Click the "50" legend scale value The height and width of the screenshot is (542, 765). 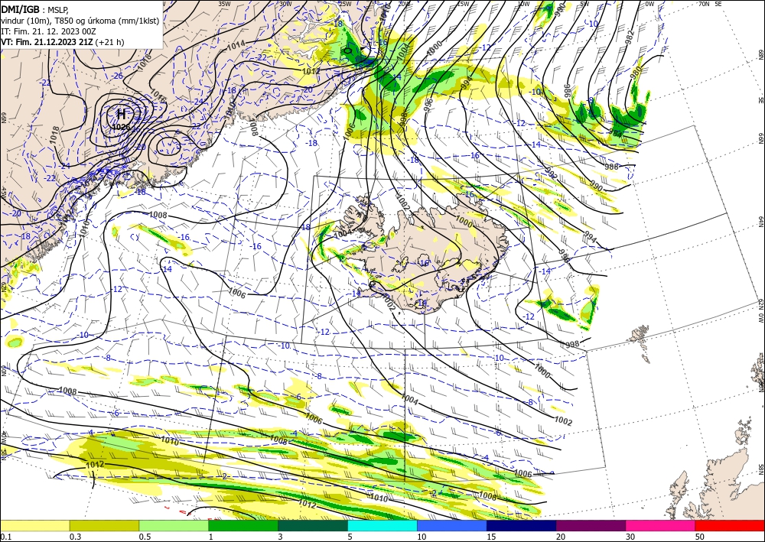click(700, 537)
